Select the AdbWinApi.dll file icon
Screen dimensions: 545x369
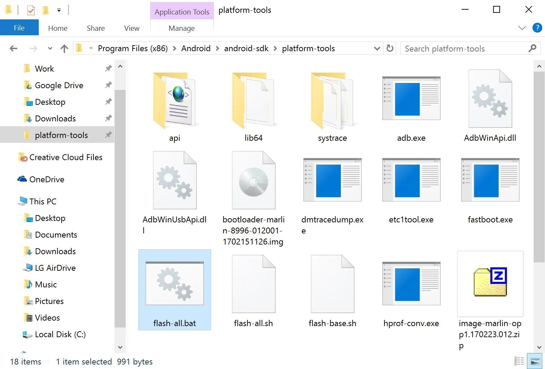tap(490, 99)
